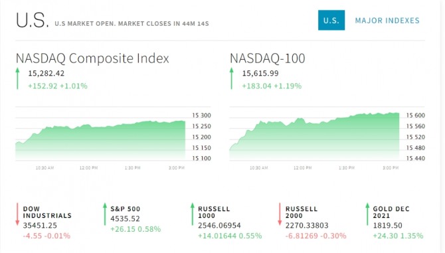Click the green up arrow beside Russell 1000
Viewport: 445px width, 253px height.
click(x=193, y=214)
